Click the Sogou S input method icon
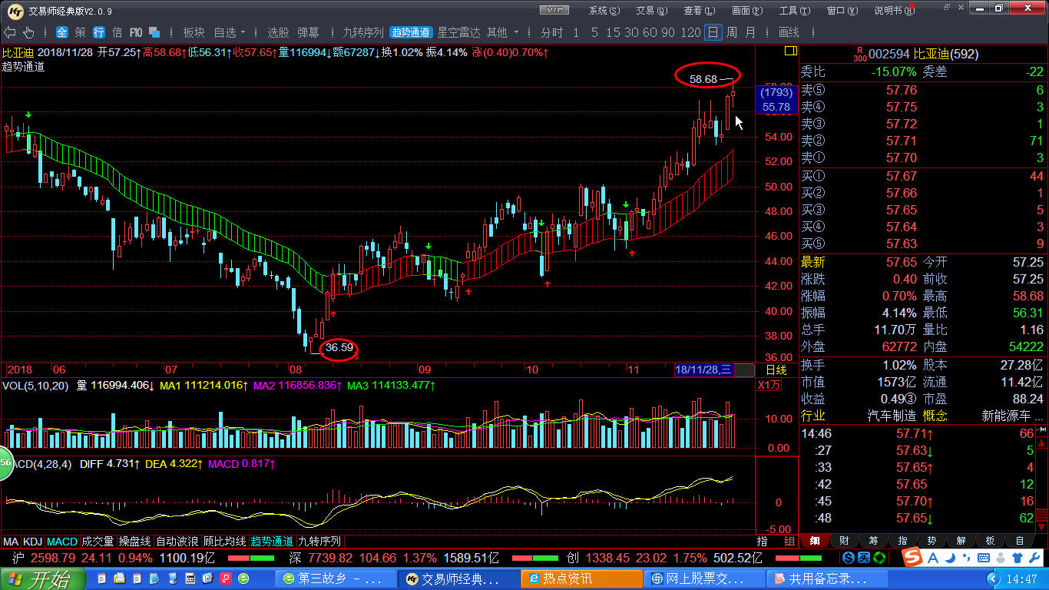The height and width of the screenshot is (590, 1049). pyautogui.click(x=913, y=556)
